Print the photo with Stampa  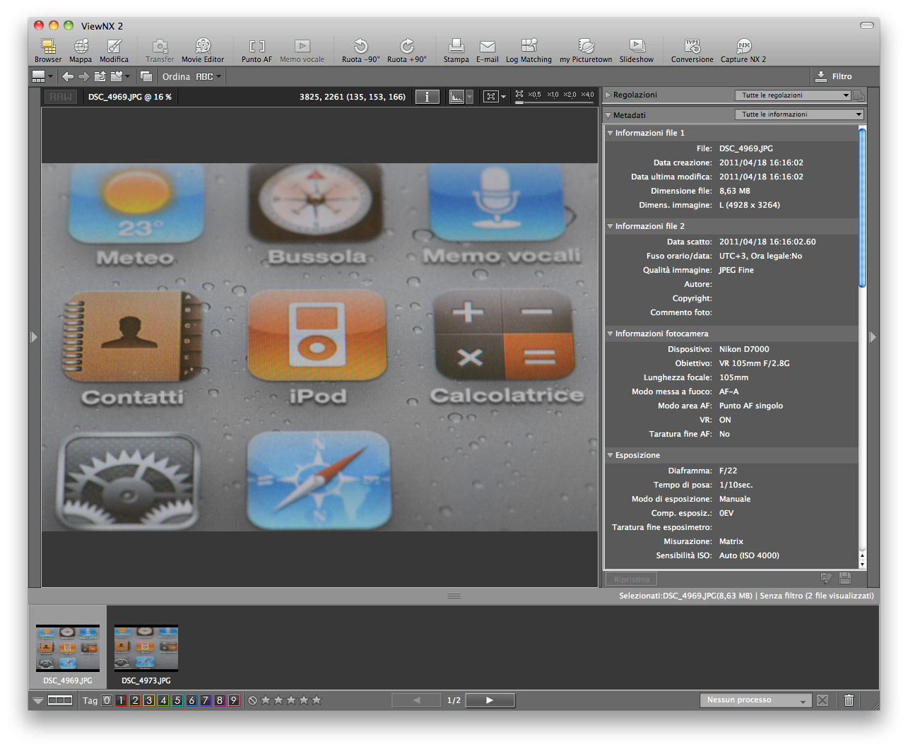(456, 50)
